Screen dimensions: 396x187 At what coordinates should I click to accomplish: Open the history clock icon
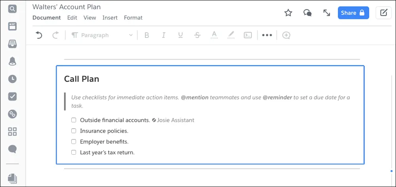(12, 79)
